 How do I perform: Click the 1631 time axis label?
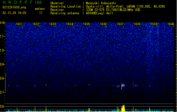pyautogui.click(x=19, y=24)
